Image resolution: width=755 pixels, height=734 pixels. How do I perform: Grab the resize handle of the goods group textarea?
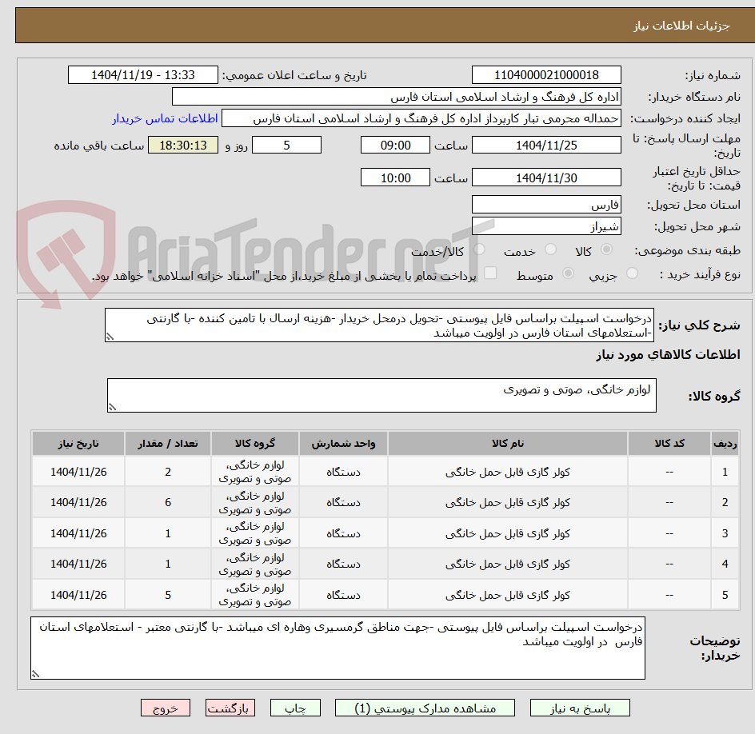[112, 407]
